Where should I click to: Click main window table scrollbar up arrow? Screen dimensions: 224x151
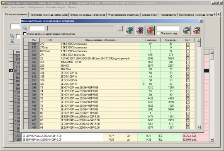coord(212,52)
